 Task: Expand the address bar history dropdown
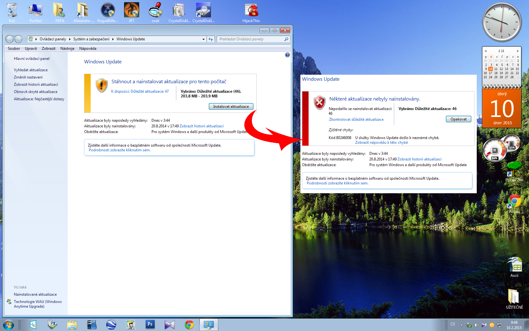[203, 39]
